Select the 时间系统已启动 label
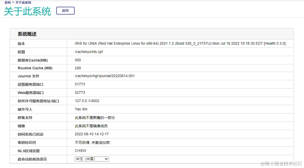304x168 pixels. coord(31,134)
